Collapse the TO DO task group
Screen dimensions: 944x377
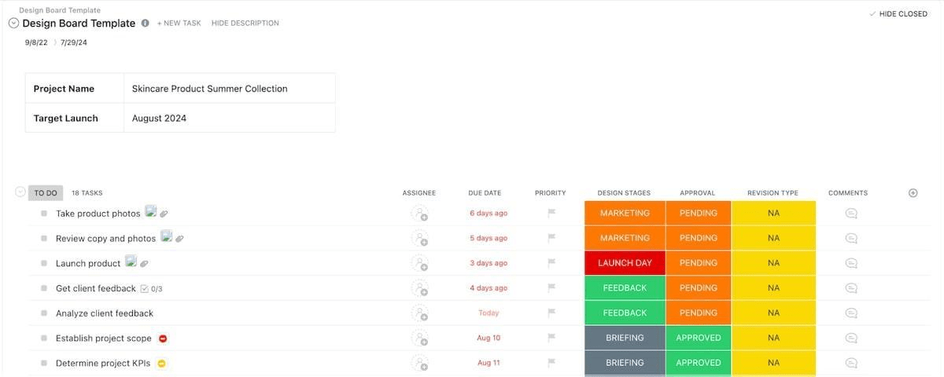pyautogui.click(x=20, y=192)
